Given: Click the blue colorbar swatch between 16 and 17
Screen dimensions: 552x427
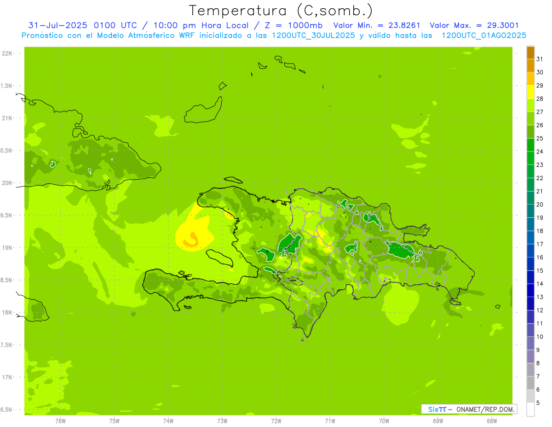Looking at the screenshot, I should pos(530,251).
